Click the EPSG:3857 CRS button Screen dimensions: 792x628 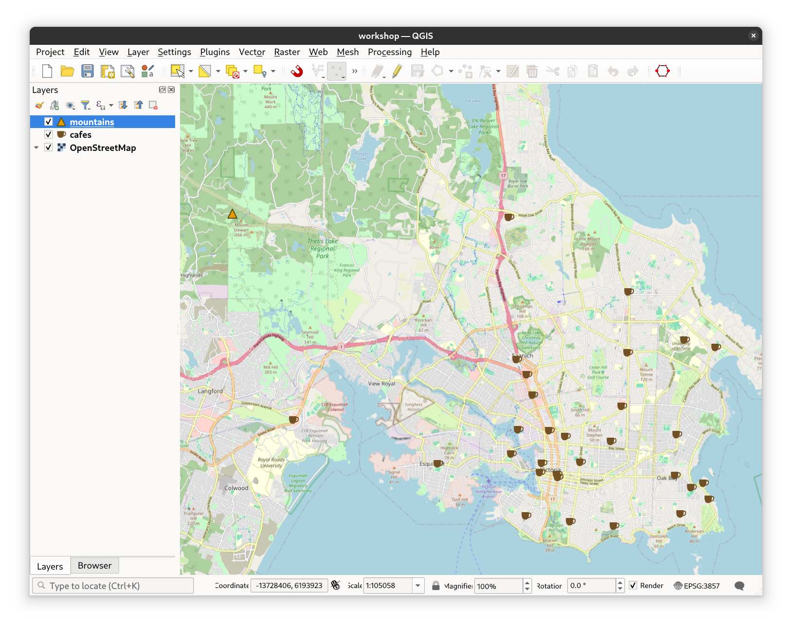click(696, 586)
